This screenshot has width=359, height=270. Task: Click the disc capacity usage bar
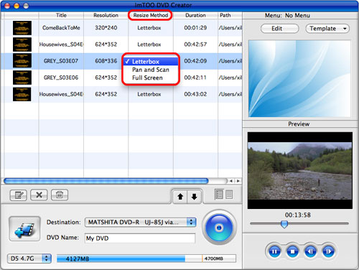pos(146,259)
